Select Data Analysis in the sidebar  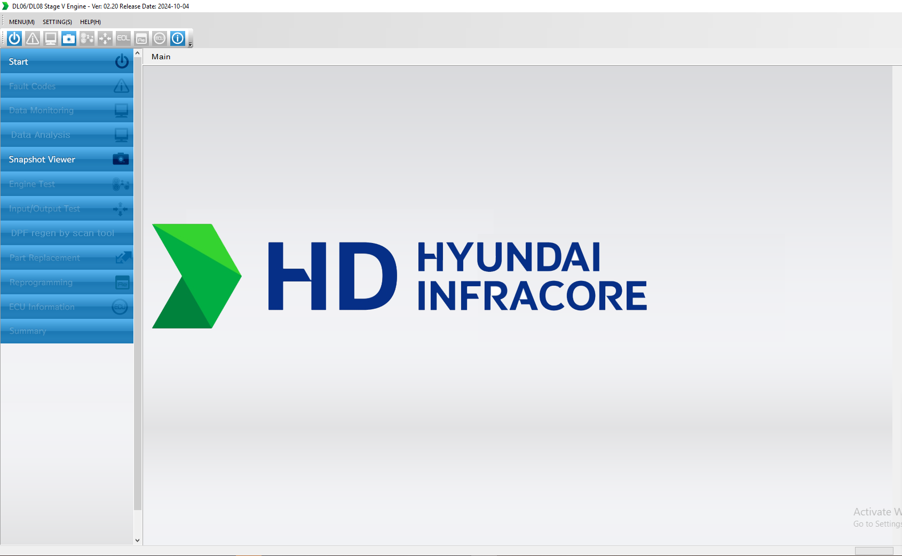[67, 135]
